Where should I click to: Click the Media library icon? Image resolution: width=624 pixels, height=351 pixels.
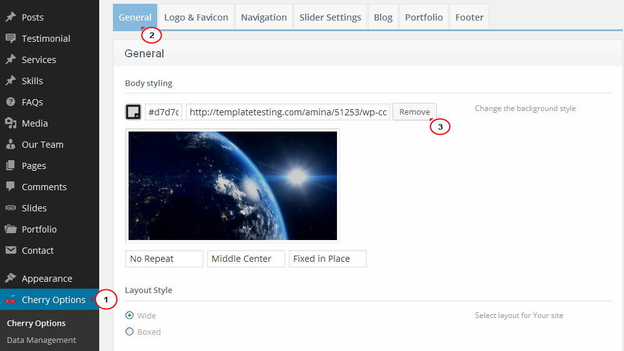(11, 123)
